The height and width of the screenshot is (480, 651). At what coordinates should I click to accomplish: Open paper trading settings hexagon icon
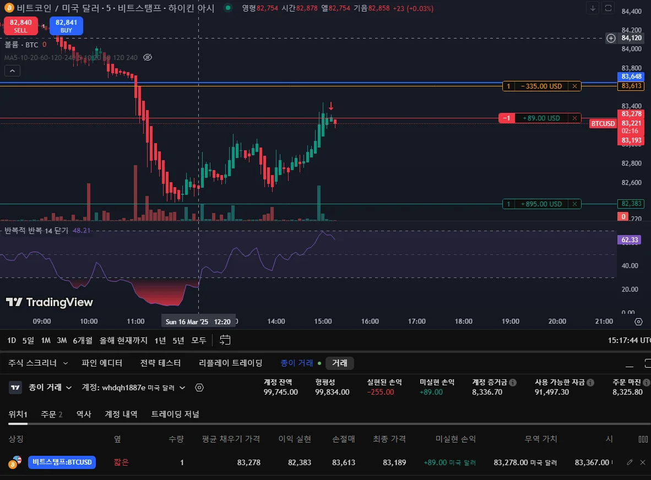pyautogui.click(x=199, y=388)
